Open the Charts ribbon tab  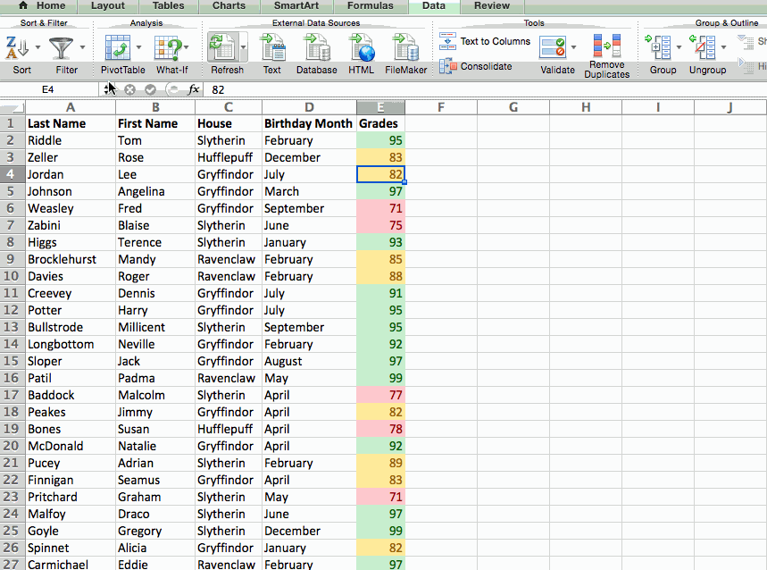click(229, 6)
